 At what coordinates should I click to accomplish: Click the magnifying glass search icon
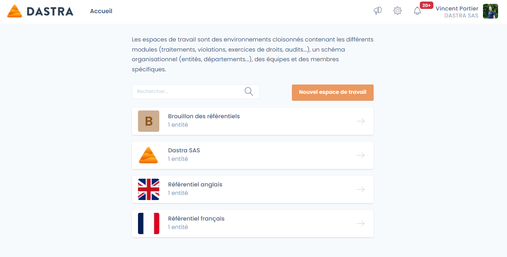[249, 91]
